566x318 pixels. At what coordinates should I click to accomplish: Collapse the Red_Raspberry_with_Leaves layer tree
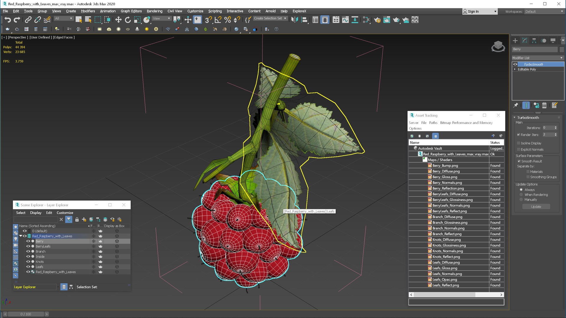point(21,236)
